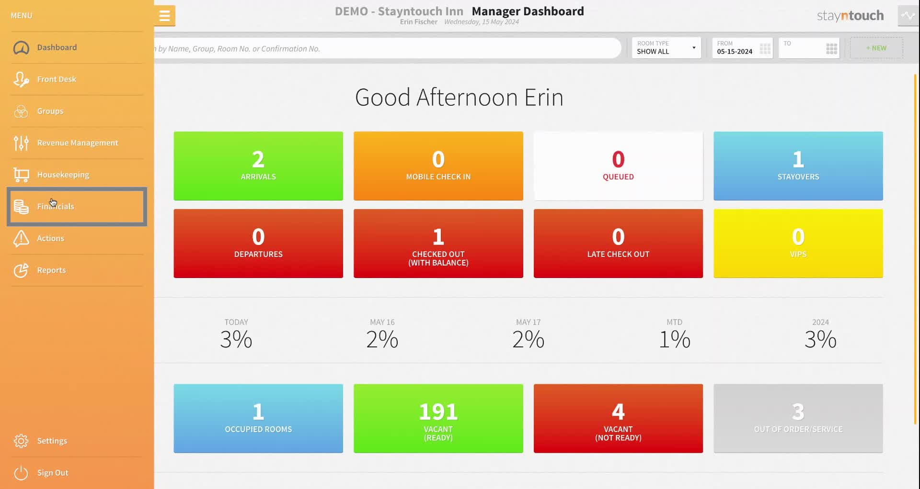Screen dimensions: 920x489
Task: Open the 2 Arrivals tile
Action: click(258, 166)
